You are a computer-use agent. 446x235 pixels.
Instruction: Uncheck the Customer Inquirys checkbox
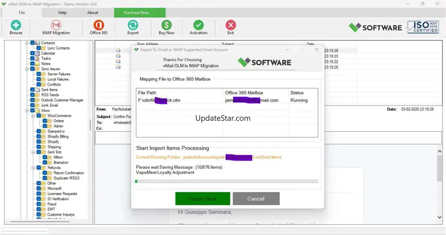[39, 214]
